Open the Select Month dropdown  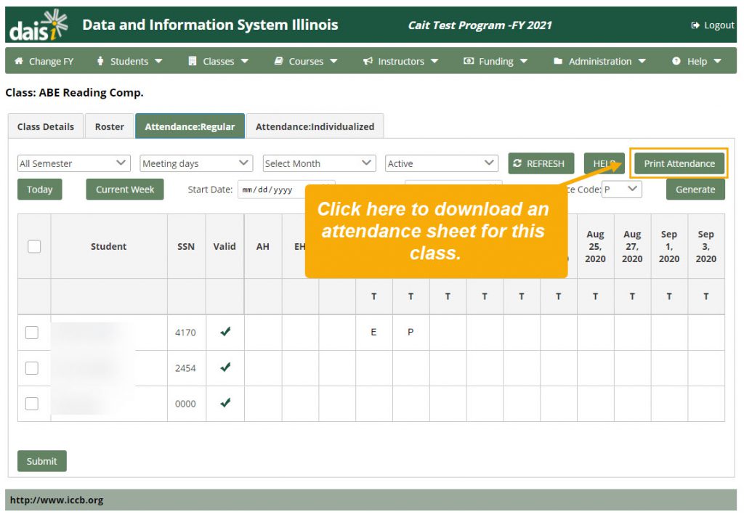318,163
